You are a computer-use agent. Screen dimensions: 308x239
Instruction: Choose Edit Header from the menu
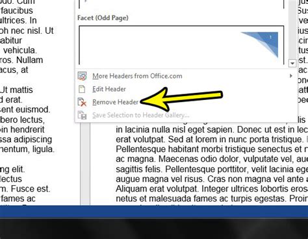[186, 89]
